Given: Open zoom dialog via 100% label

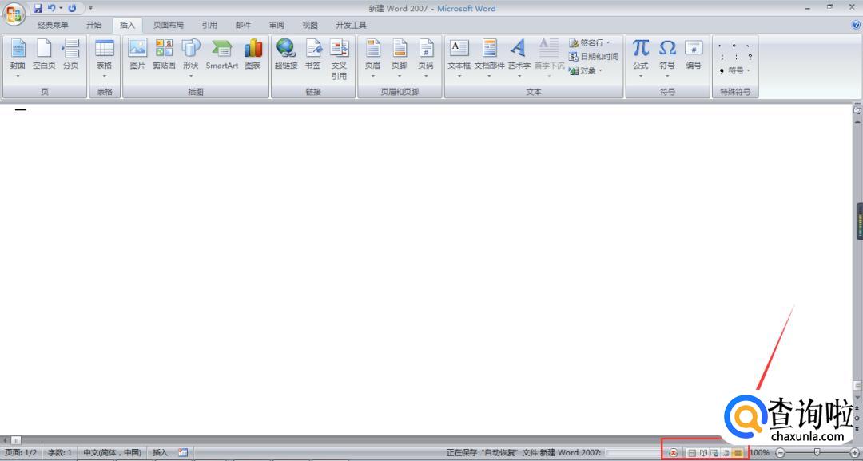Looking at the screenshot, I should coord(760,453).
